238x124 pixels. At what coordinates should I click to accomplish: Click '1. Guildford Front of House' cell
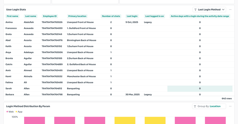(x=81, y=28)
